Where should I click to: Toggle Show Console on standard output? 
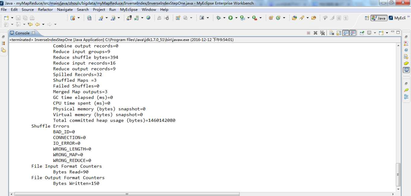point(346,33)
